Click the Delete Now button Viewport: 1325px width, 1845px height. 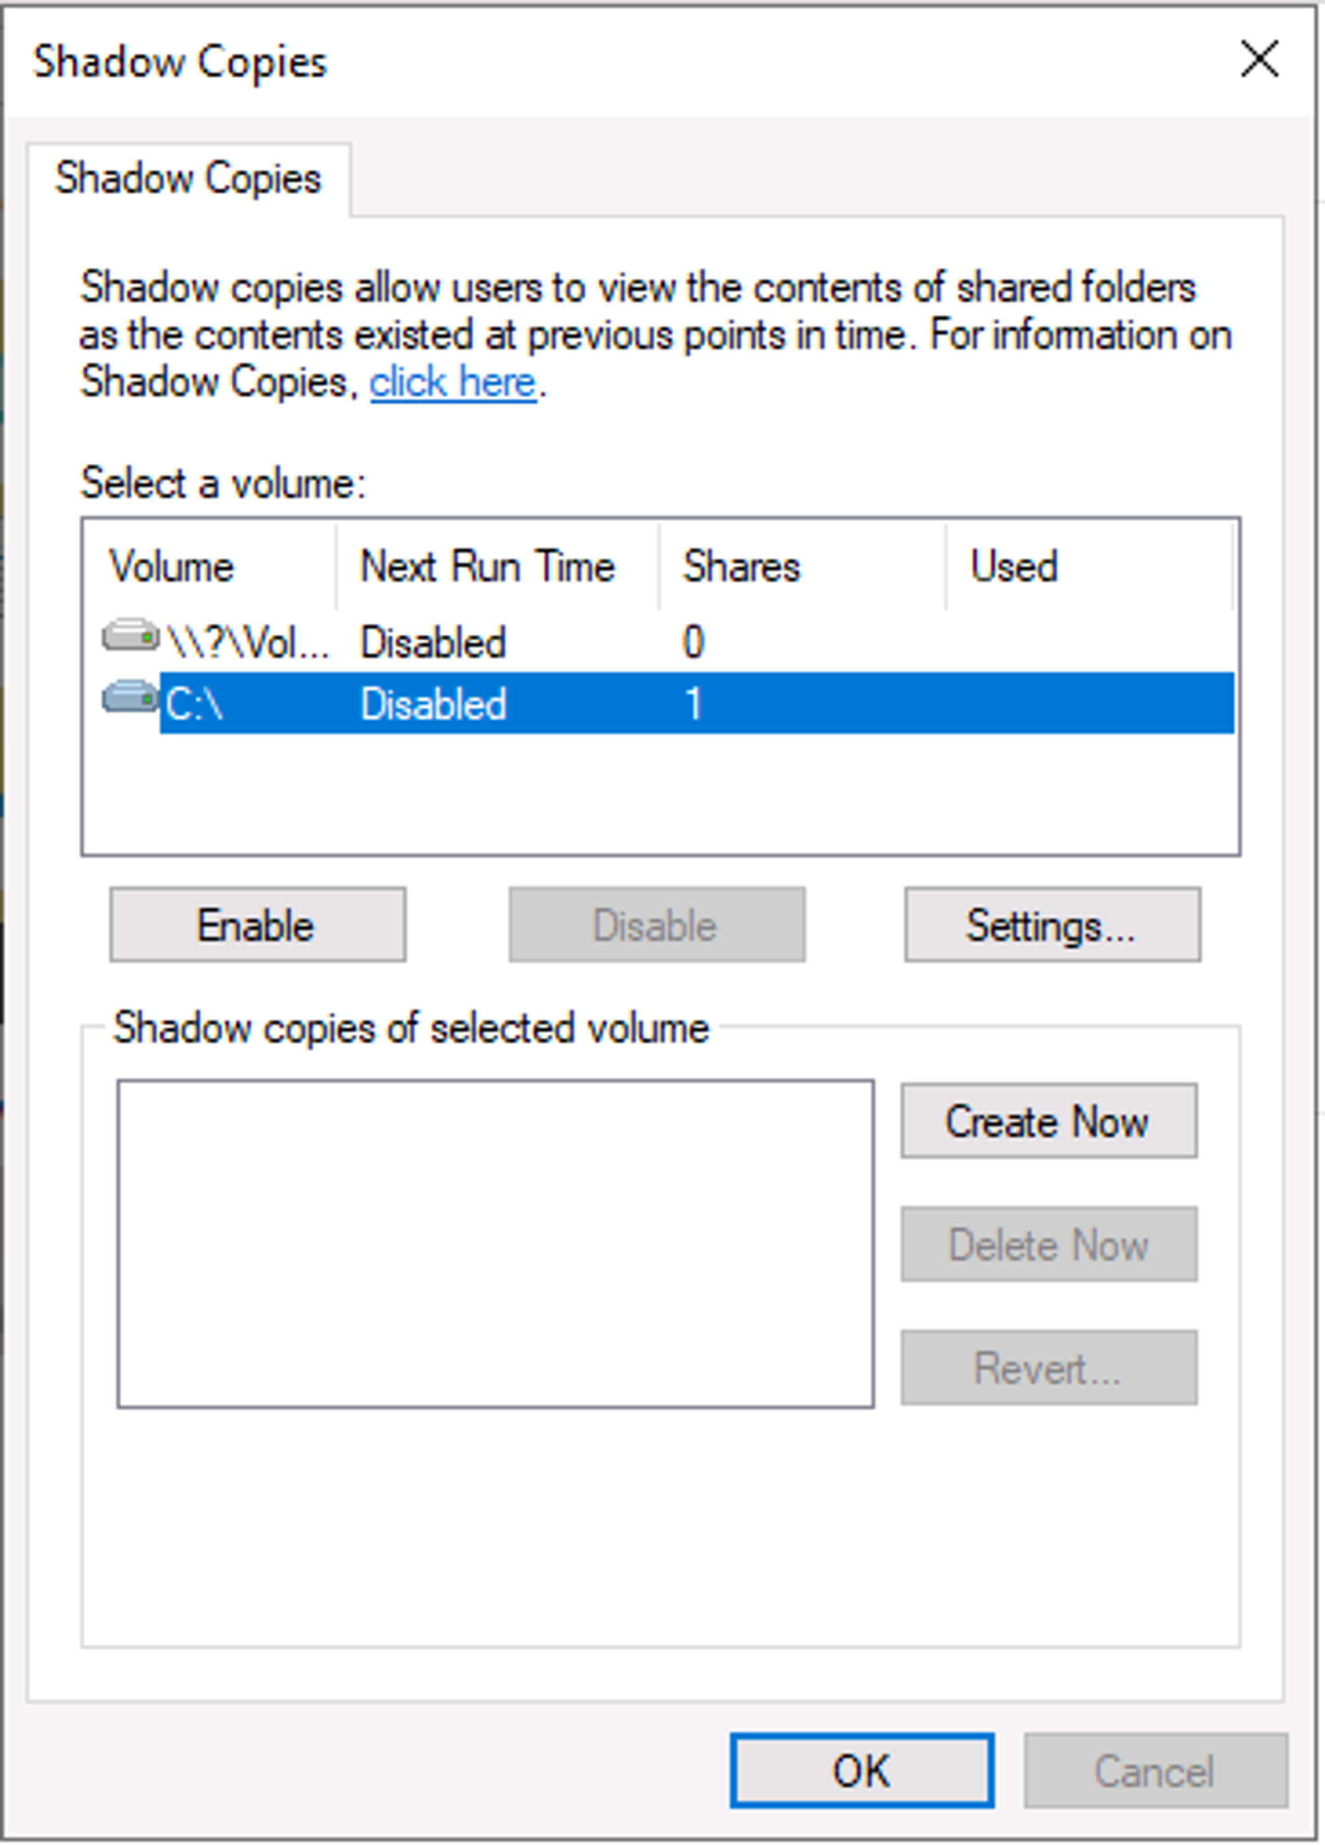[x=1047, y=1245]
